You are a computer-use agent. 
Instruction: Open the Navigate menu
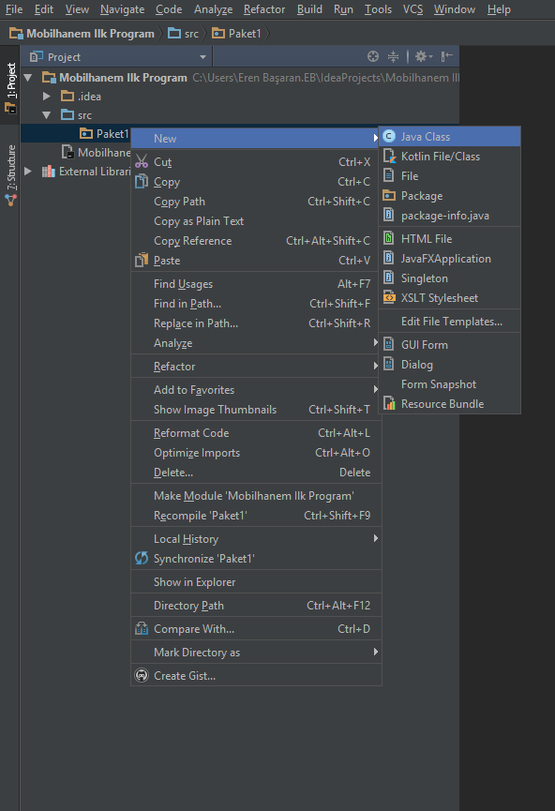pos(123,9)
